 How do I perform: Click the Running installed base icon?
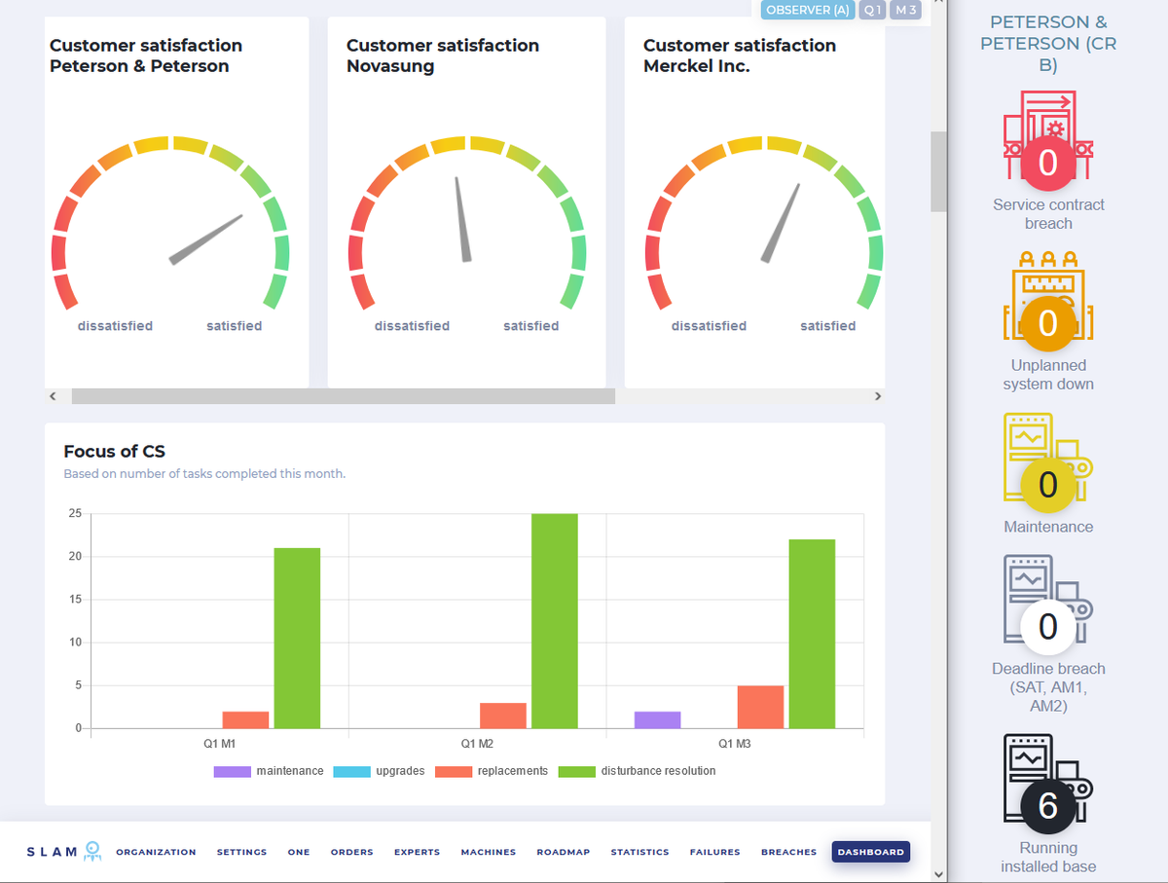(1048, 783)
